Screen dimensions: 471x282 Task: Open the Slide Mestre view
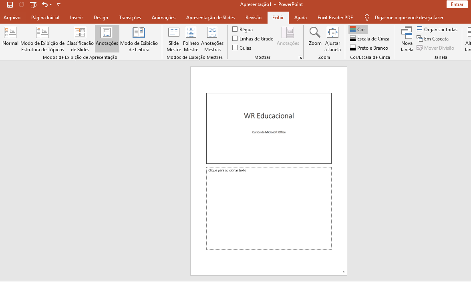click(x=174, y=38)
